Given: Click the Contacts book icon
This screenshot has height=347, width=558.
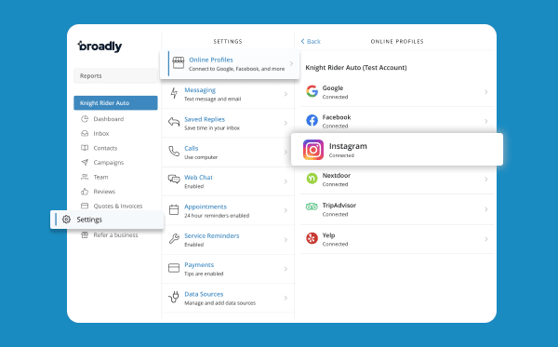Looking at the screenshot, I should tap(85, 148).
